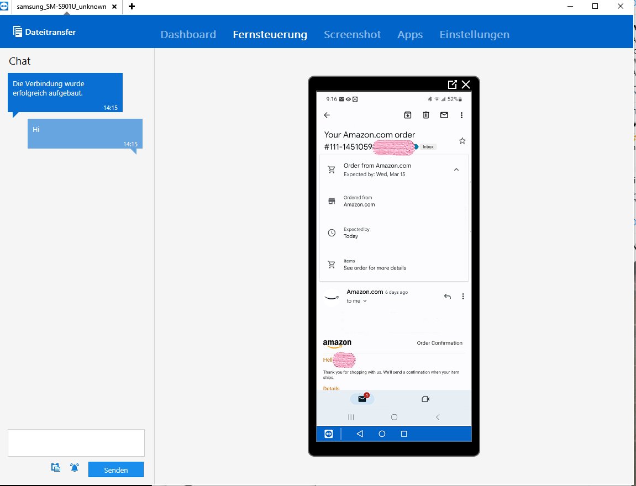Viewport: 636px width, 486px height.
Task: Tap the back arrow in the email
Action: tap(327, 115)
